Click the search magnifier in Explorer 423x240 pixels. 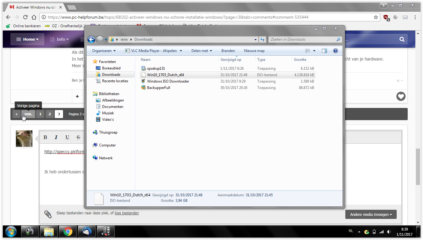(338, 39)
